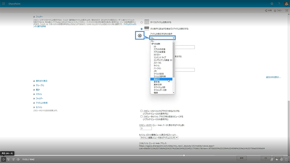Click the 追加の列を表示... link
Image resolution: width=290 pixels, height=163 pixels.
click(273, 77)
